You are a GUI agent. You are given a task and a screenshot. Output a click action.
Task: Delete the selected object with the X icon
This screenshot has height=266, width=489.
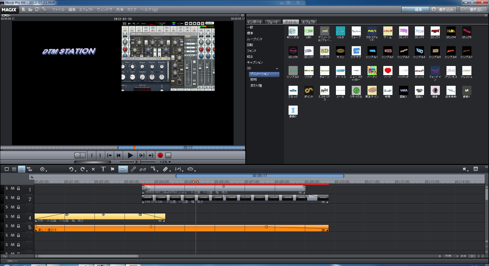pos(93,169)
